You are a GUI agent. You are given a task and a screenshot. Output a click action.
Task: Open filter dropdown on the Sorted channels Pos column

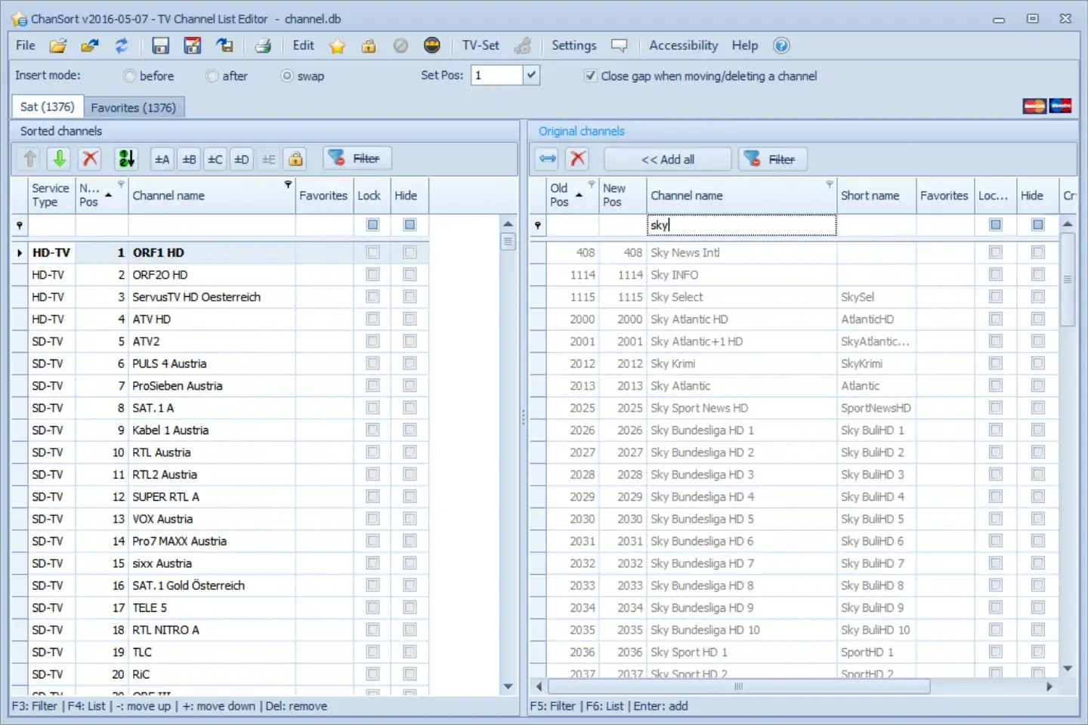(121, 184)
